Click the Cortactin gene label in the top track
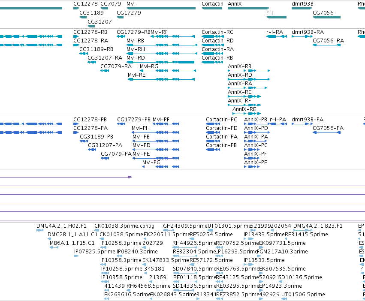The width and height of the screenshot is (365, 301). 212,4
